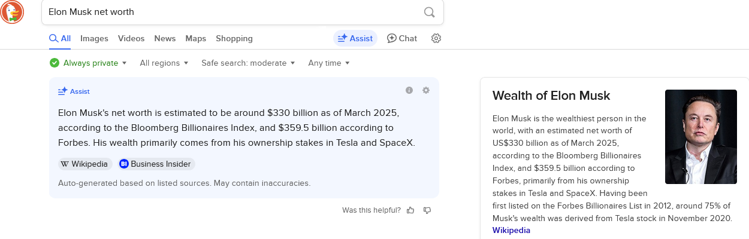
Task: Open the Any time filter dropdown
Action: tap(329, 63)
